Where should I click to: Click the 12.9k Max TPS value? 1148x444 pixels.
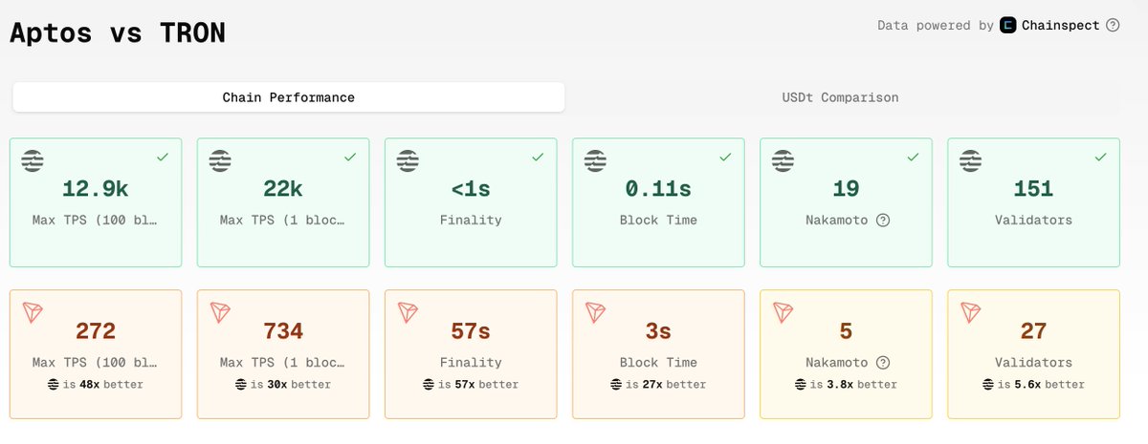point(96,188)
